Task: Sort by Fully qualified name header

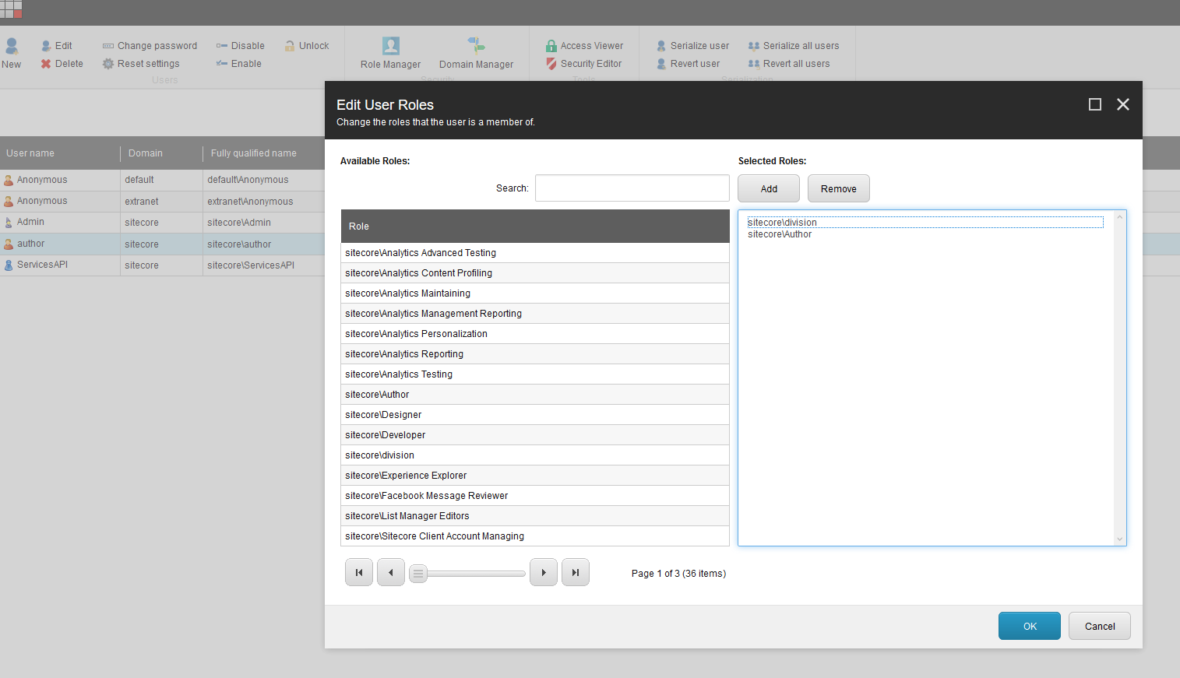Action: [264, 153]
